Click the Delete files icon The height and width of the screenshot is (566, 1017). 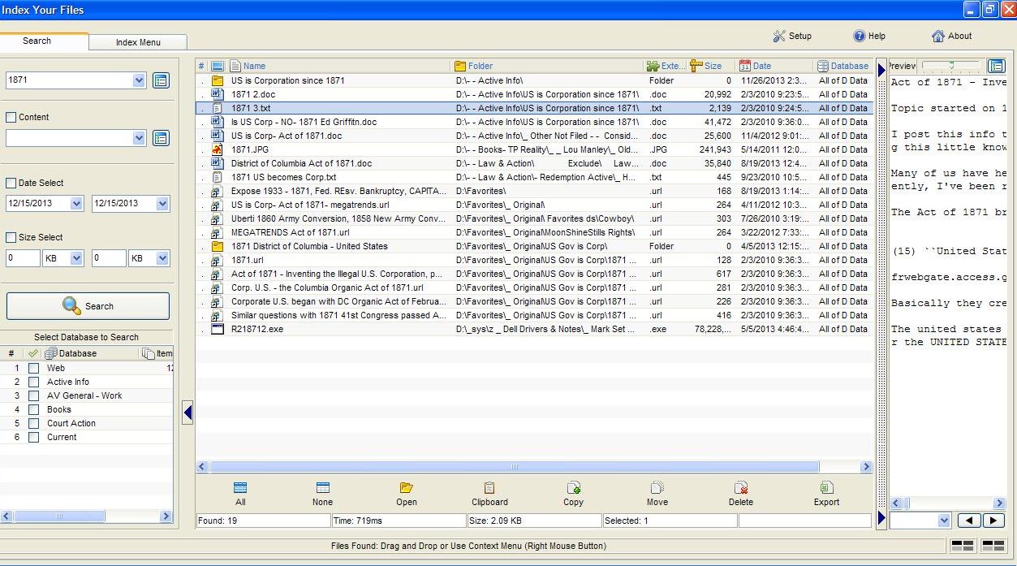[741, 488]
